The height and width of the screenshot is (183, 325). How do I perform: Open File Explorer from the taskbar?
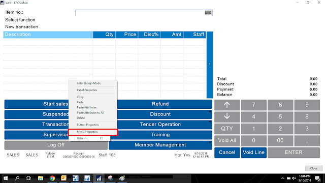pos(41,178)
